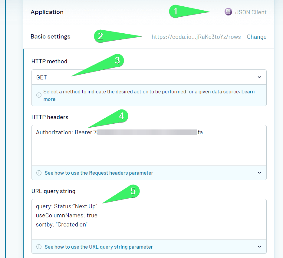The height and width of the screenshot is (258, 283).
Task: Click the JSON Client application icon
Action: [228, 12]
